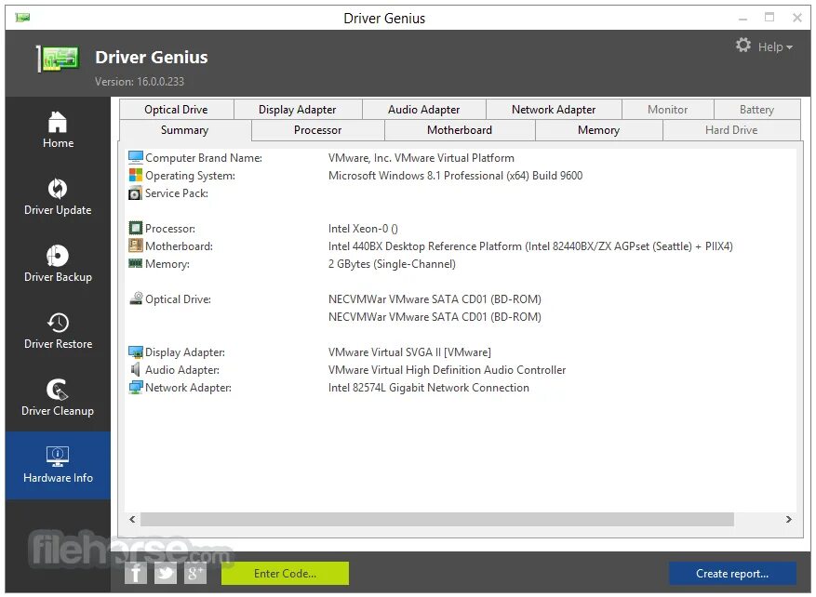This screenshot has width=816, height=597.
Task: Click the 'Version: 16.0.0.233' text
Action: point(139,82)
